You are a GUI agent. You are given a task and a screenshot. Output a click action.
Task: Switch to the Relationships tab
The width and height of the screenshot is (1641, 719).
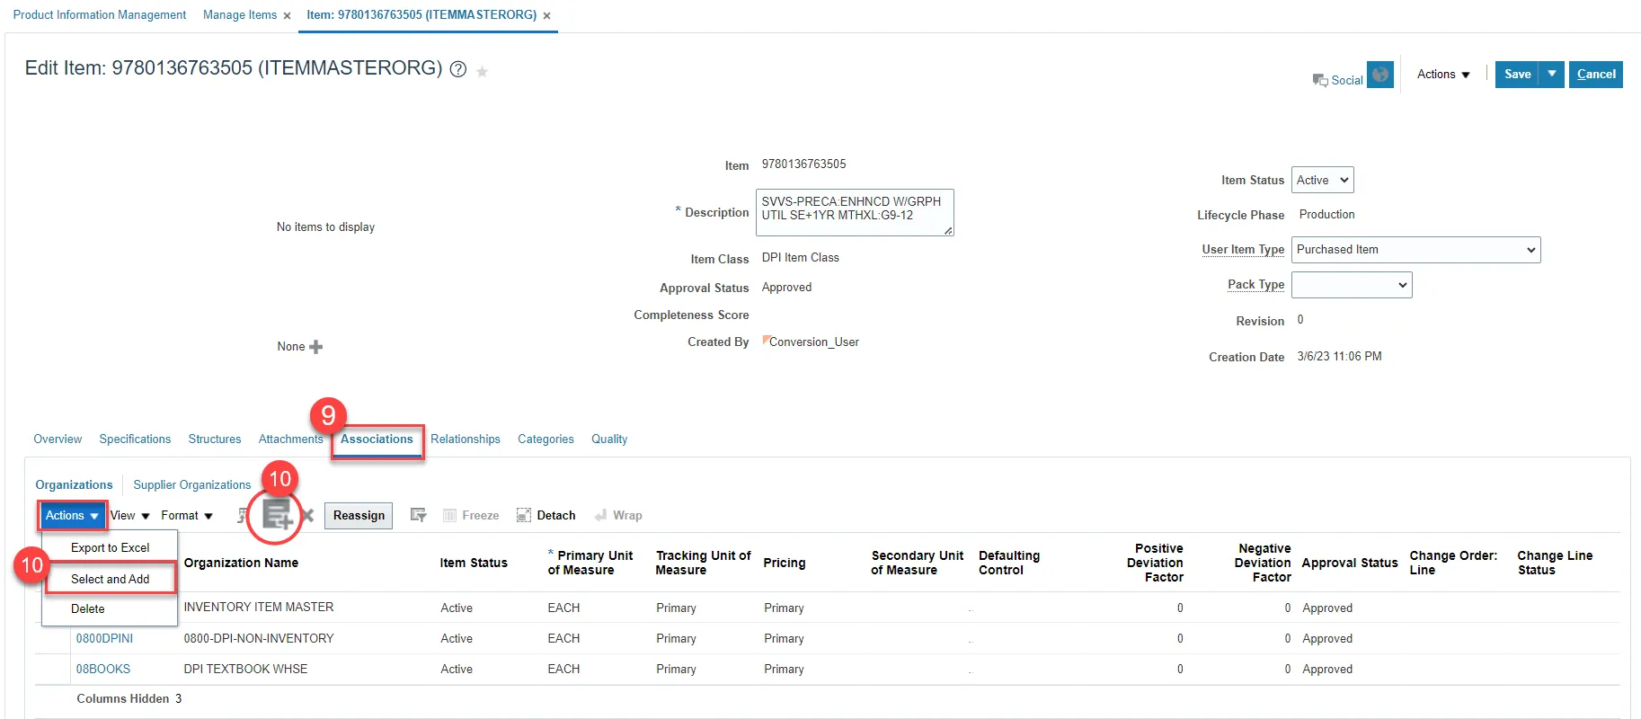click(x=465, y=439)
